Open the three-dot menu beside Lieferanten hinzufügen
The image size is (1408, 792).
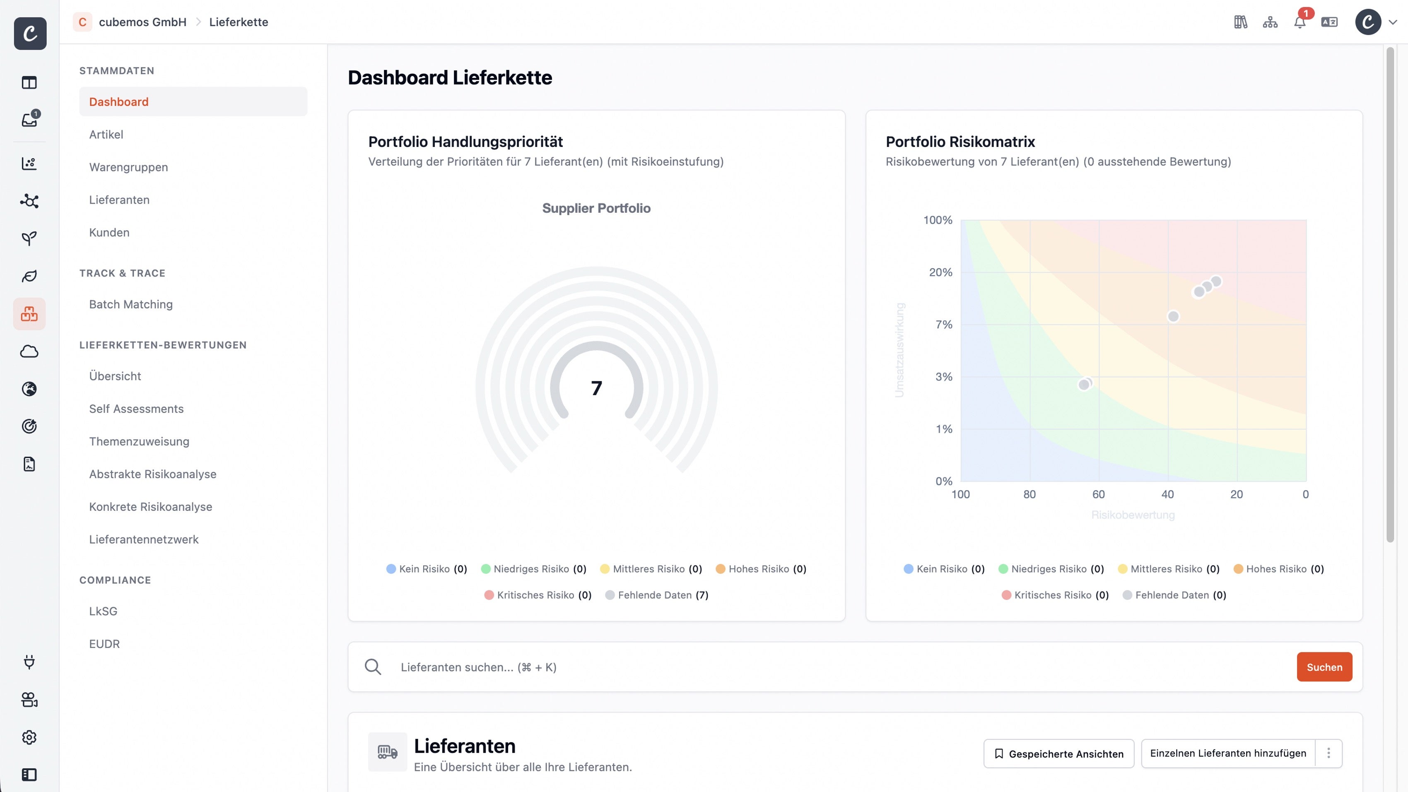pos(1329,753)
